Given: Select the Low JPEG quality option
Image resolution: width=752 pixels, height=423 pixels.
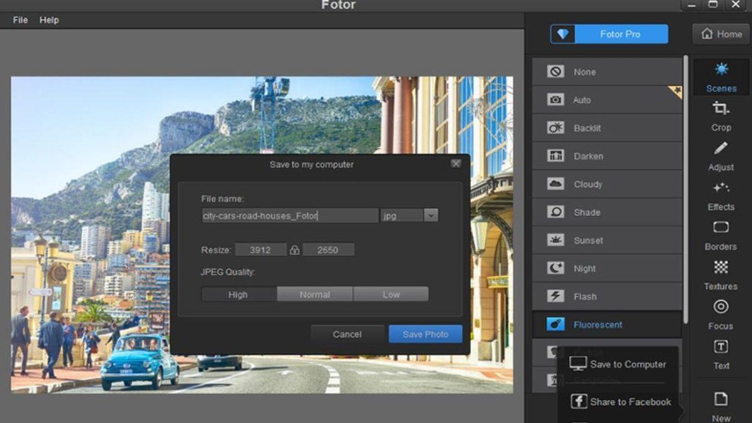Looking at the screenshot, I should (x=391, y=294).
